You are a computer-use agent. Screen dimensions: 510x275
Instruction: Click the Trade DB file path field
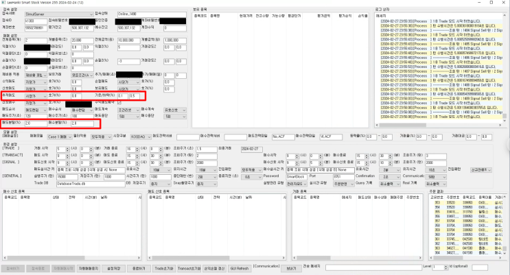click(x=91, y=184)
